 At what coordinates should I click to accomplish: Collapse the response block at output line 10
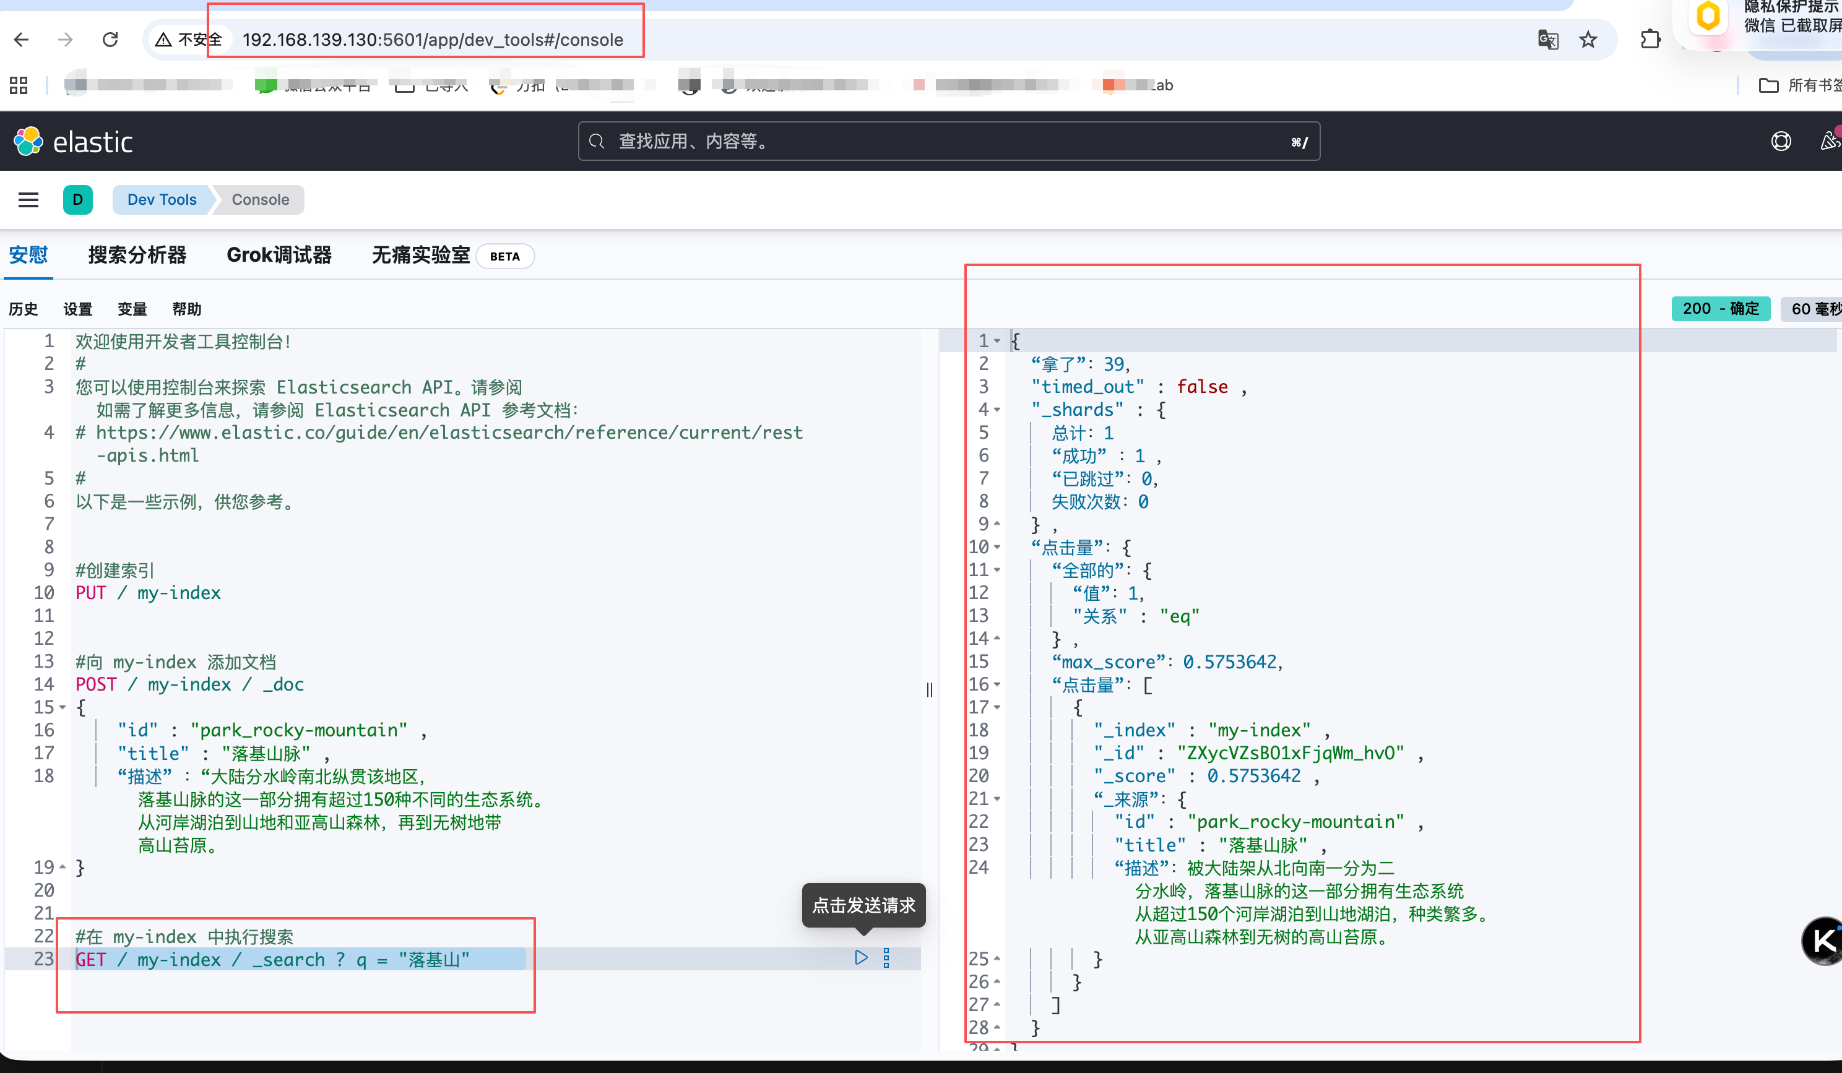pos(997,547)
